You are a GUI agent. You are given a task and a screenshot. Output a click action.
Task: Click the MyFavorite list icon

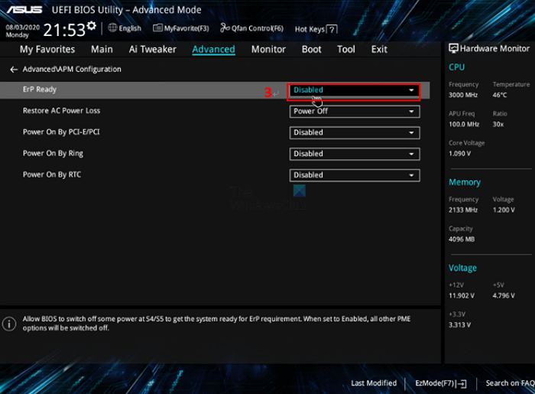157,28
